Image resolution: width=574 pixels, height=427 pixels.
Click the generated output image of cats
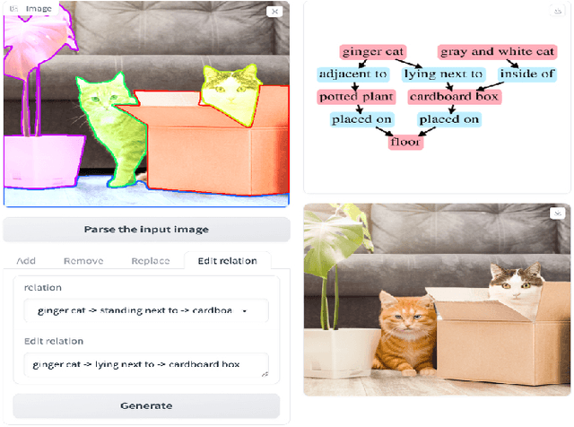[437, 300]
